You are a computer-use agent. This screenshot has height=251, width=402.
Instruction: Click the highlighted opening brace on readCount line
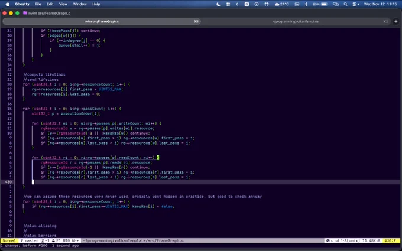(x=158, y=158)
